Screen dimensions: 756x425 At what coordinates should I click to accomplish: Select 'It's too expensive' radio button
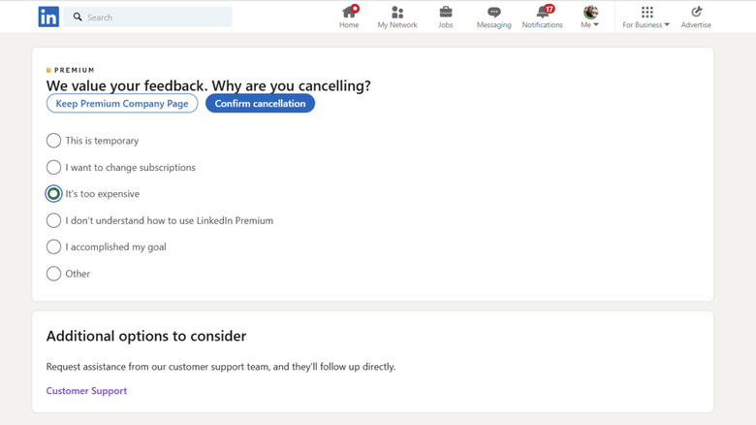pos(53,194)
